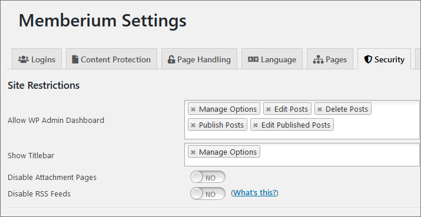Switch to the Content Protection tab
Screen dimensions: 421x217
(111, 59)
